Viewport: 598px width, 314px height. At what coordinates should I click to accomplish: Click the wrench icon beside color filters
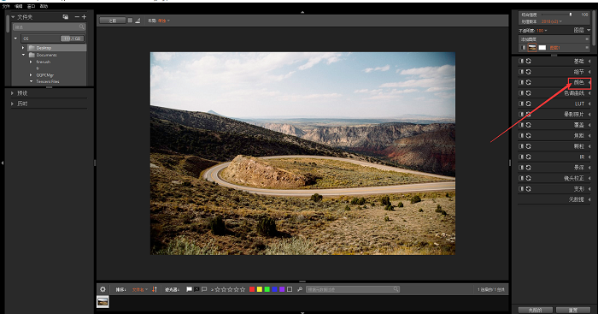tap(300, 289)
